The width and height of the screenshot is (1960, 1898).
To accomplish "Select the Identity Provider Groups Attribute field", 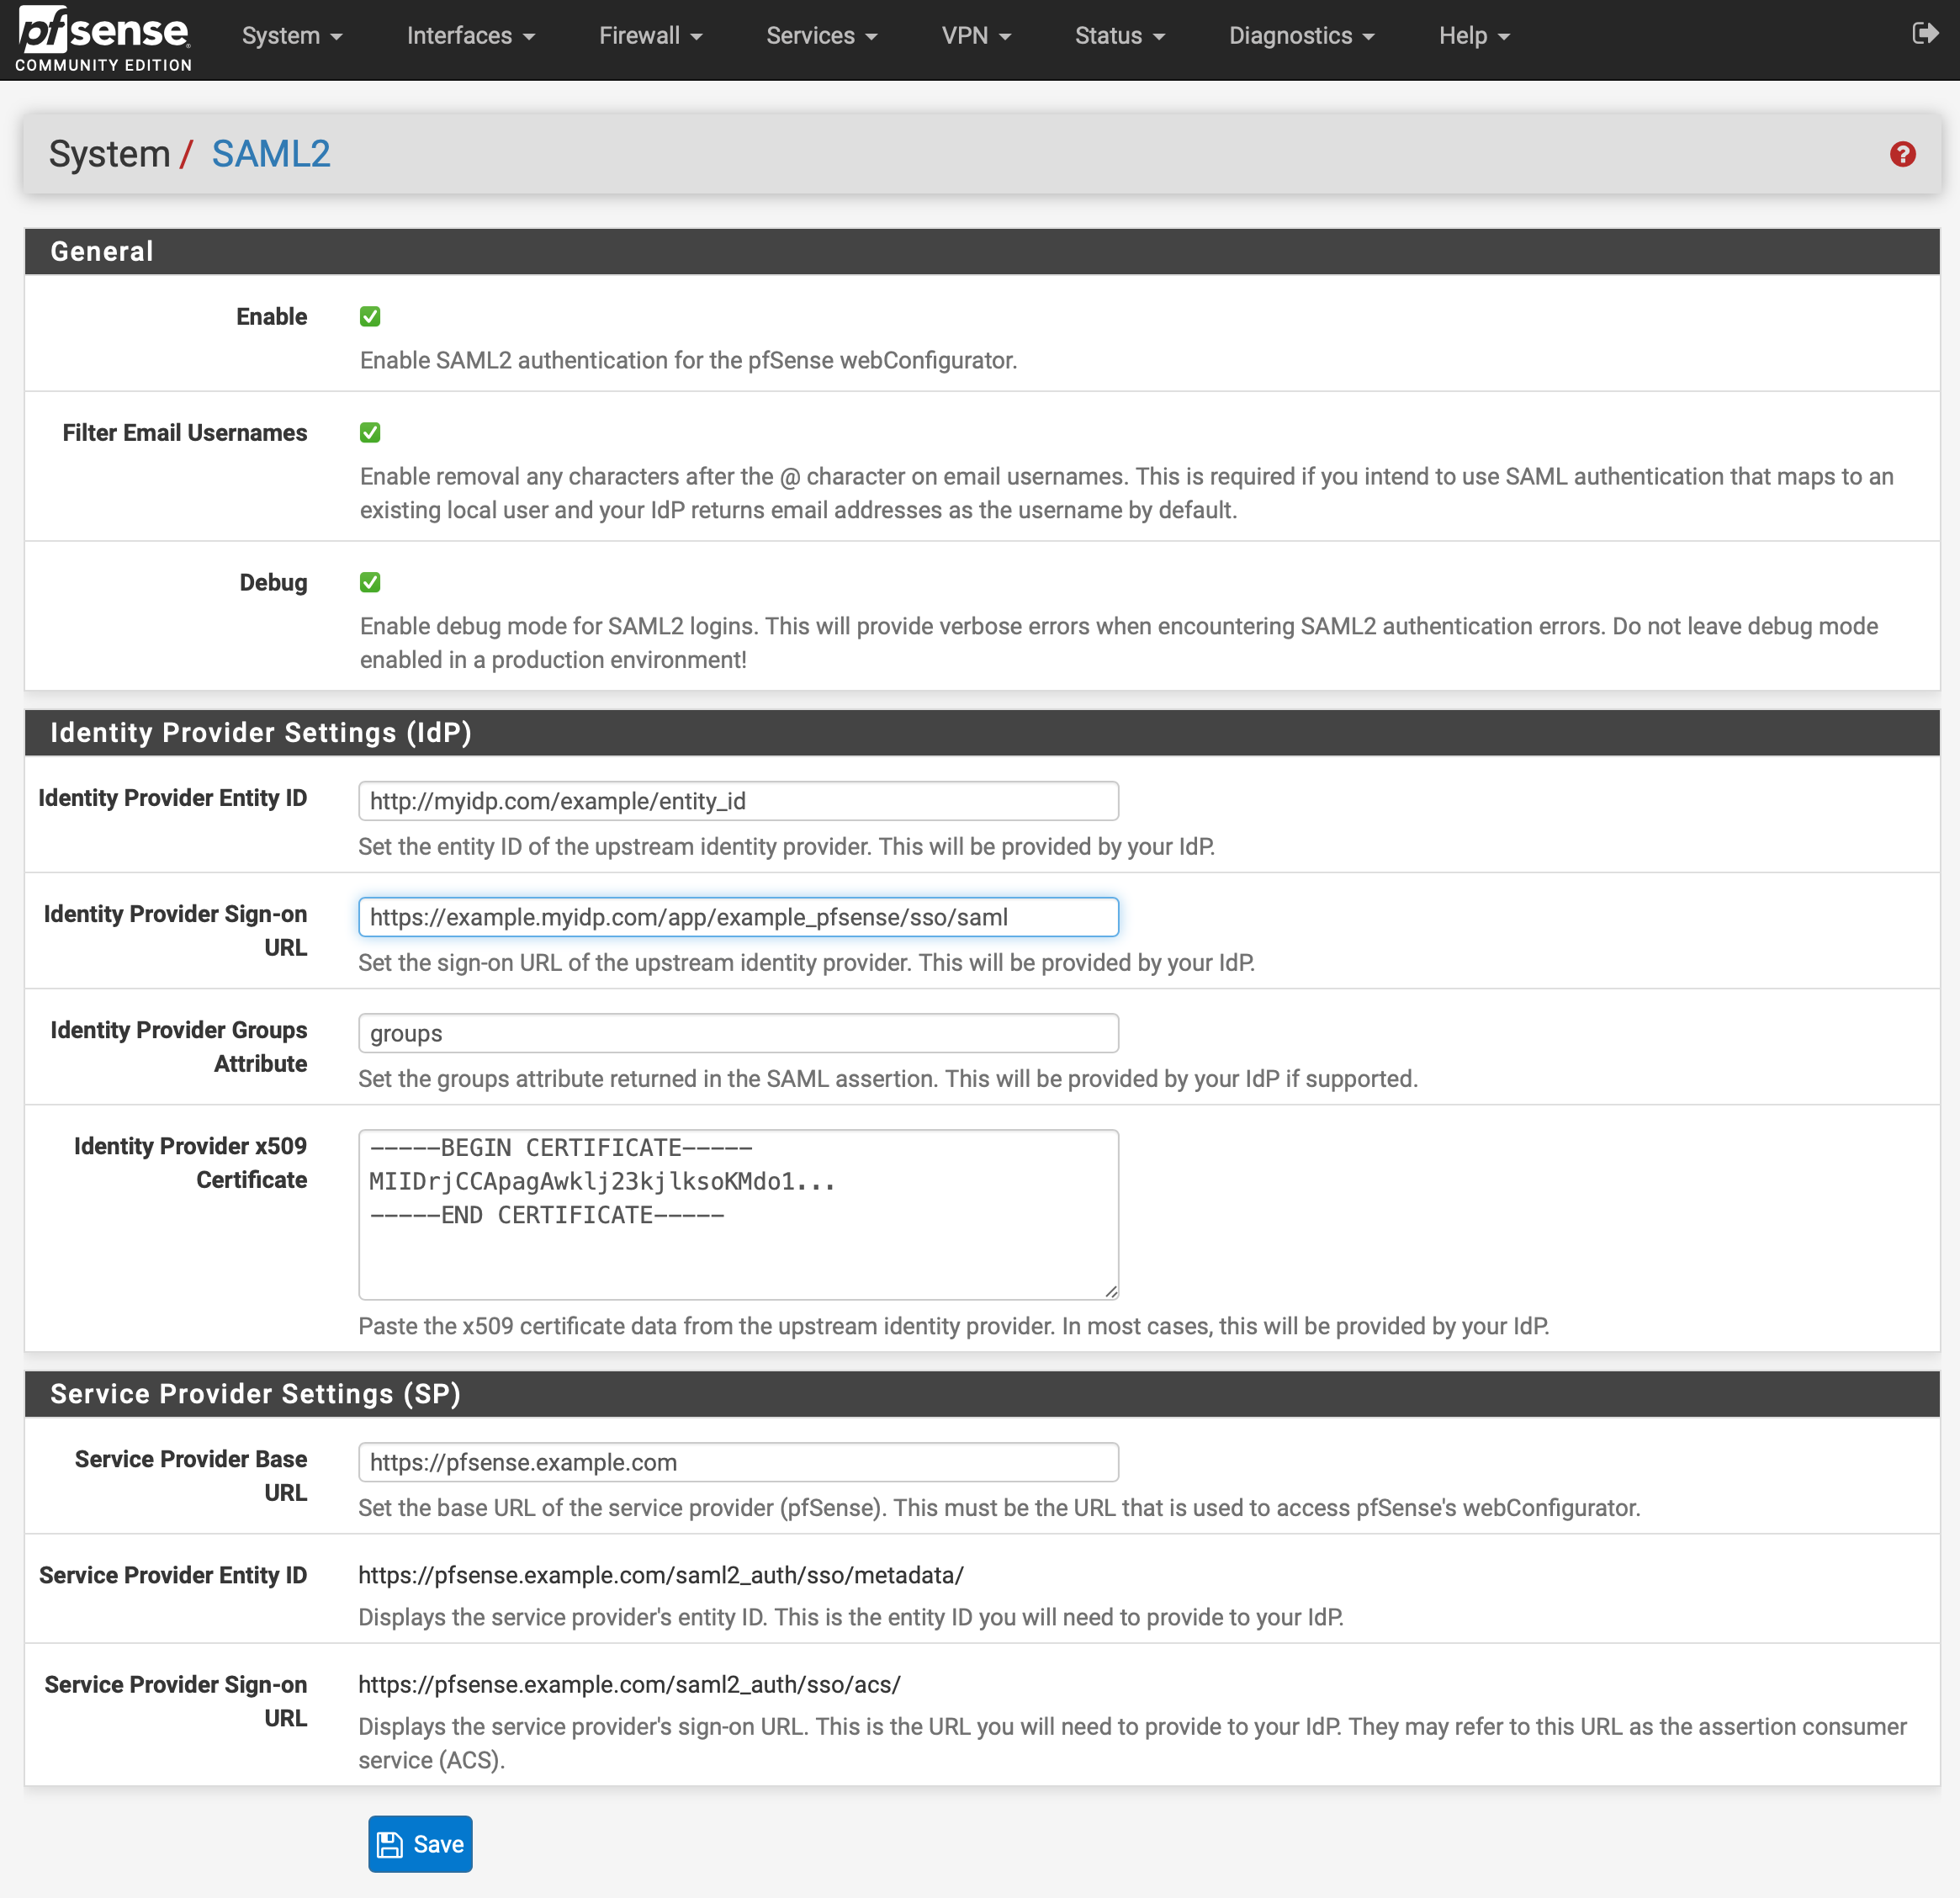I will (x=737, y=1031).
